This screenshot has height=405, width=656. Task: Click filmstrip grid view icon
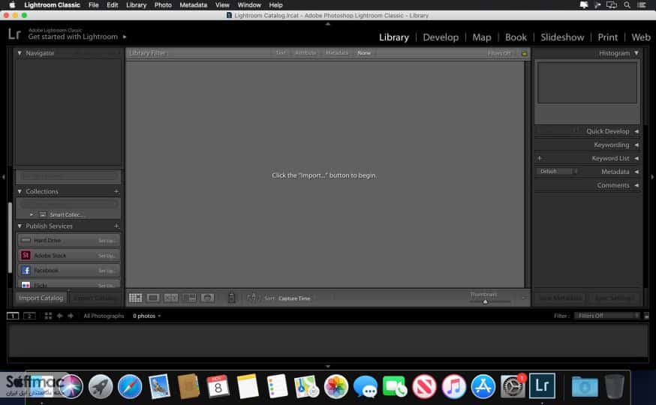pyautogui.click(x=48, y=316)
